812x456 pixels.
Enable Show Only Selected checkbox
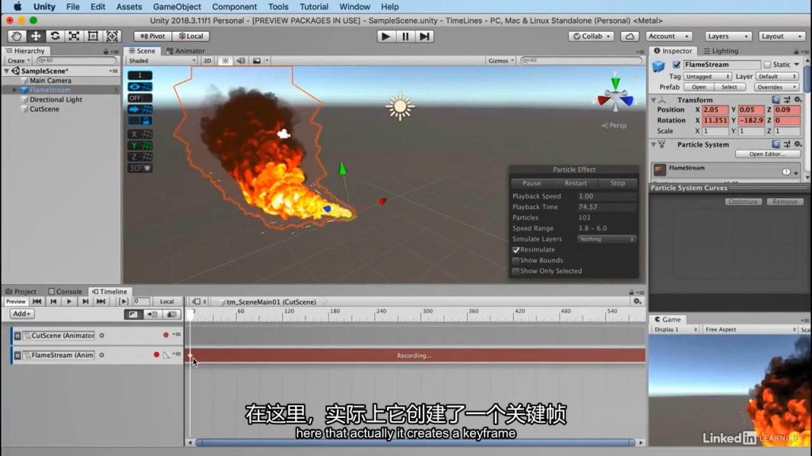[x=515, y=271]
